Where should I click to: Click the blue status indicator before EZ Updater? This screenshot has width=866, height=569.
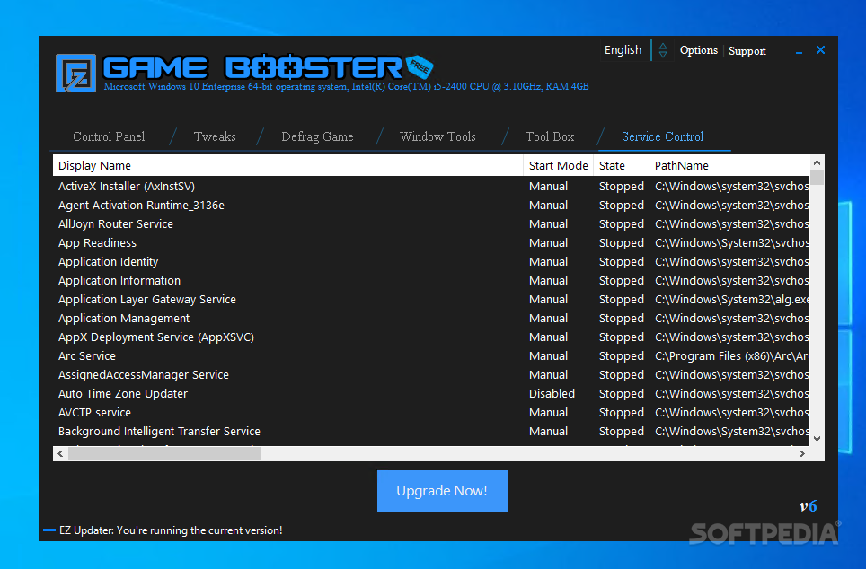coord(49,530)
